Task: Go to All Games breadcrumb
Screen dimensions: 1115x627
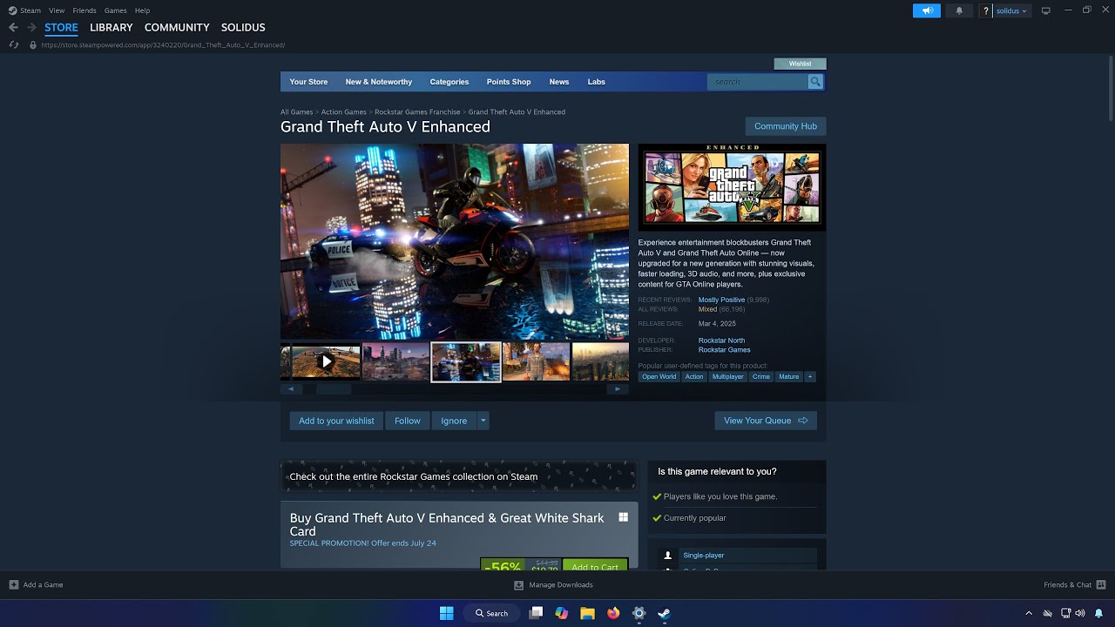Action: tap(296, 111)
